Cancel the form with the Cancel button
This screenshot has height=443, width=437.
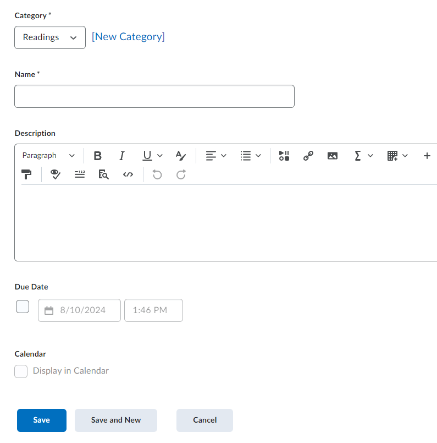pyautogui.click(x=204, y=420)
